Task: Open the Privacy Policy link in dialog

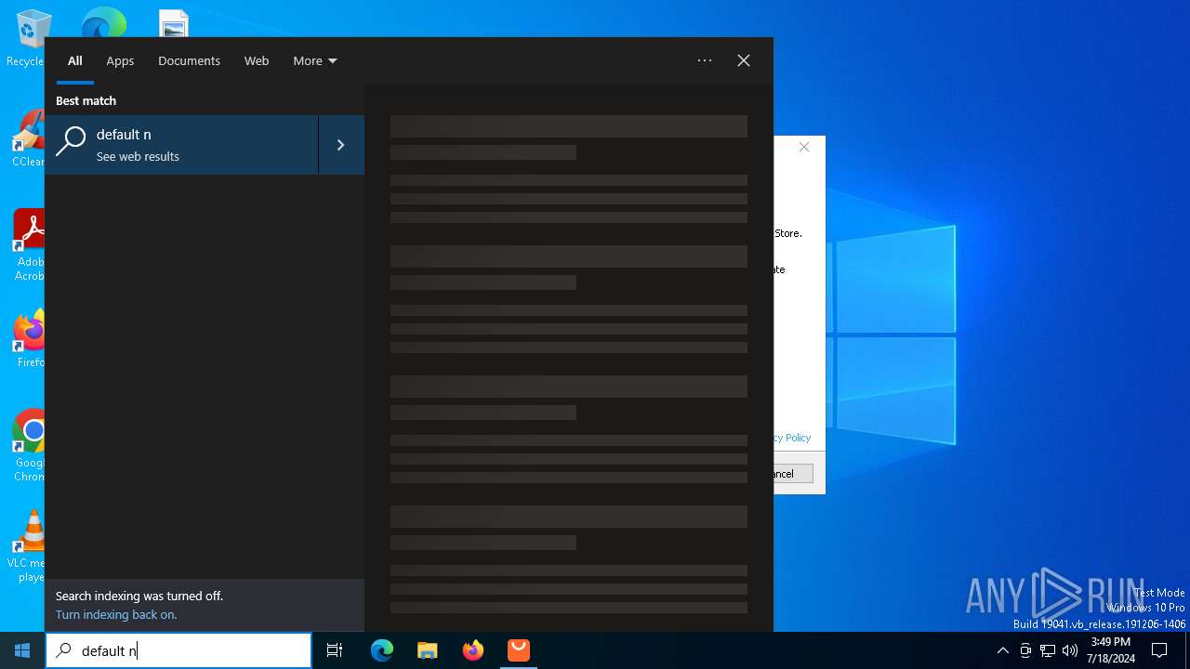Action: point(792,438)
